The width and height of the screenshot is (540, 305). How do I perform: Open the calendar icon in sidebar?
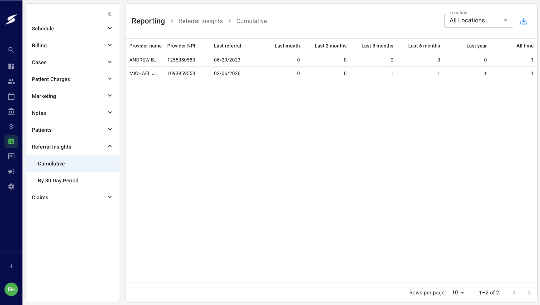(11, 96)
